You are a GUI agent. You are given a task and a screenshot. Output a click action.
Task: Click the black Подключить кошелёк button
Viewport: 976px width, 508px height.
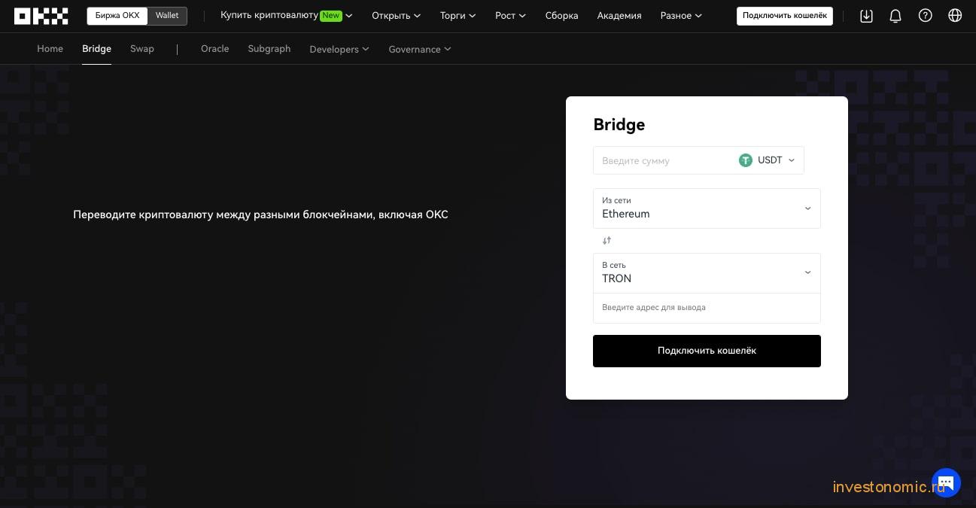pyautogui.click(x=707, y=351)
